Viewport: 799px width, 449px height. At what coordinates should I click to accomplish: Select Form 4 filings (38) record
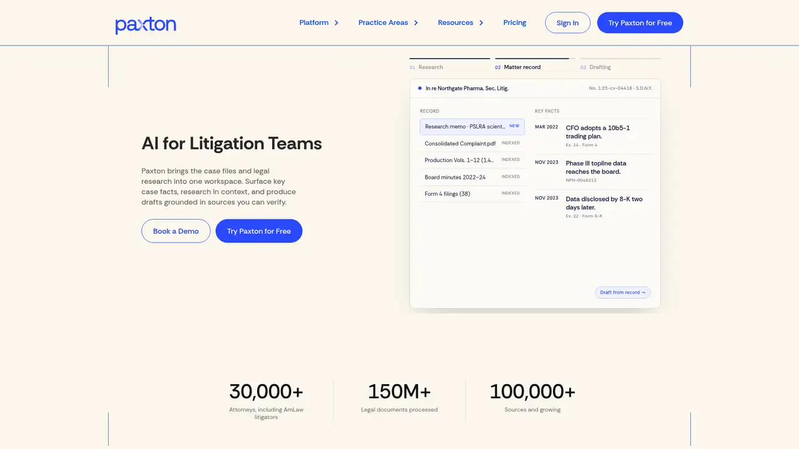pyautogui.click(x=472, y=194)
